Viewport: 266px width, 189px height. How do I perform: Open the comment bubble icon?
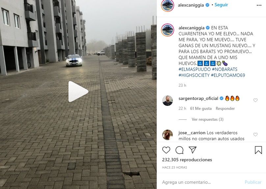tap(179, 150)
